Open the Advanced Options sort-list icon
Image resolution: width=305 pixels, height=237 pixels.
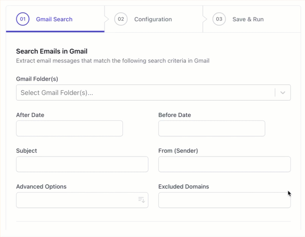[141, 200]
